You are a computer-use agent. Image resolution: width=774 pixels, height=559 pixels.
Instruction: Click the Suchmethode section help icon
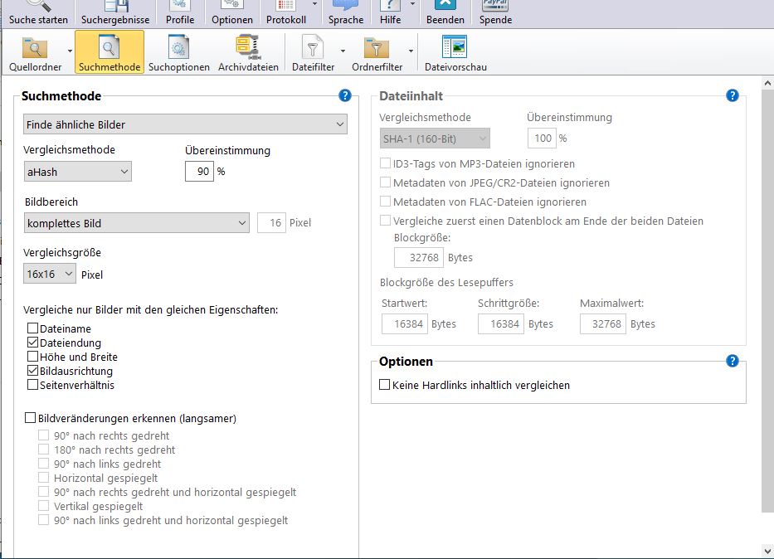click(x=345, y=96)
